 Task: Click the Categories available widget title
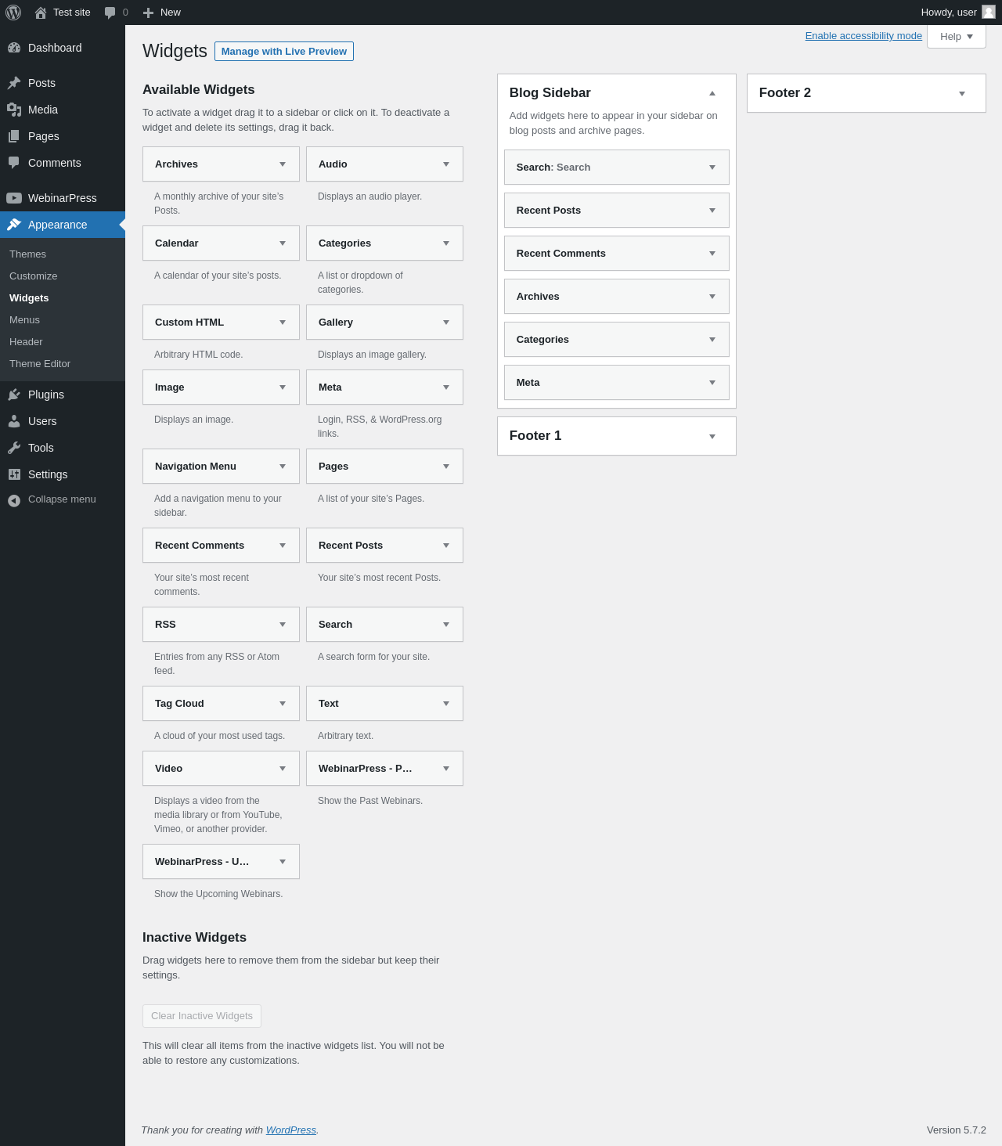(x=344, y=243)
